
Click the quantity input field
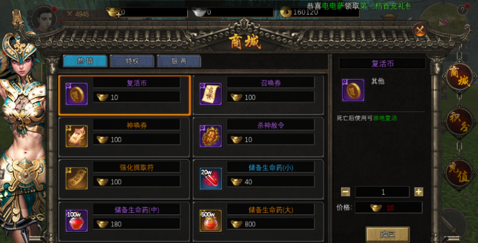[382, 192]
